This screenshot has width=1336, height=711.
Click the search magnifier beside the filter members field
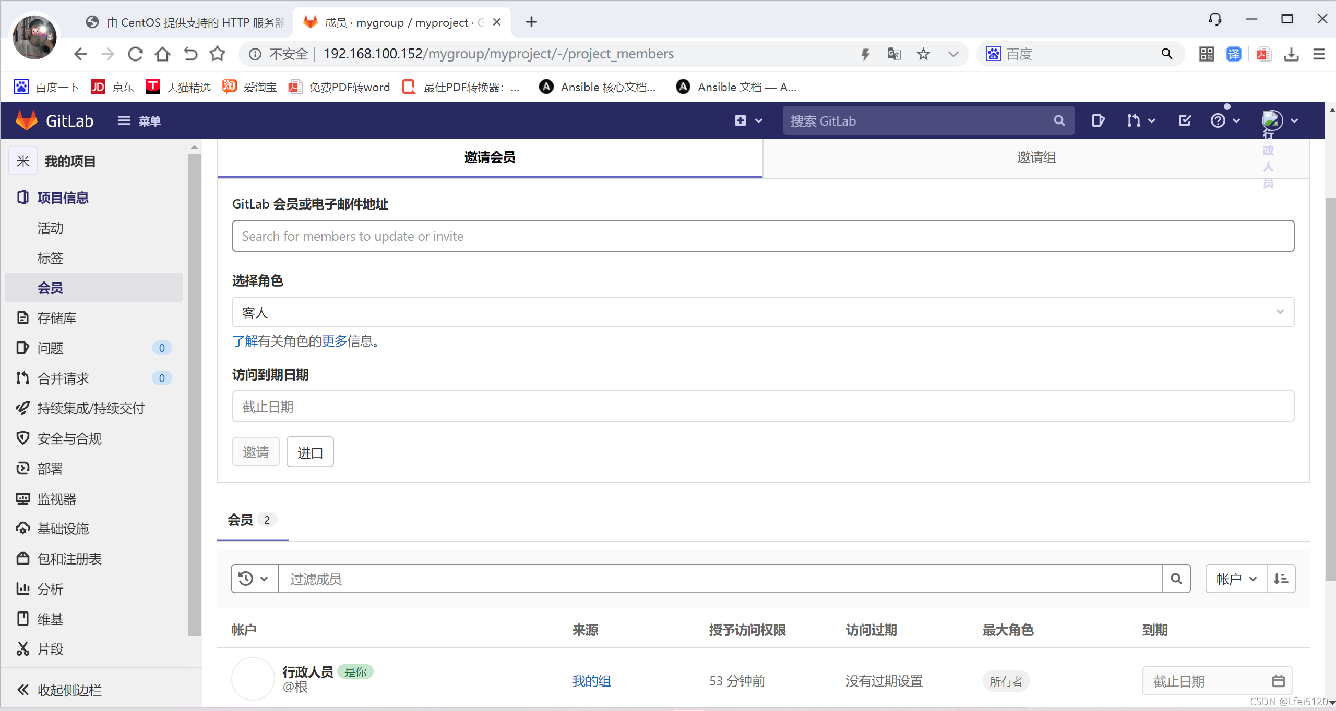1176,579
